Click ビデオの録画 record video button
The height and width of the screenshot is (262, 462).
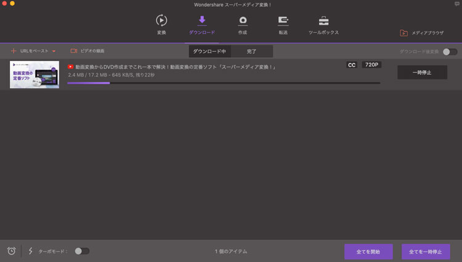click(x=87, y=51)
